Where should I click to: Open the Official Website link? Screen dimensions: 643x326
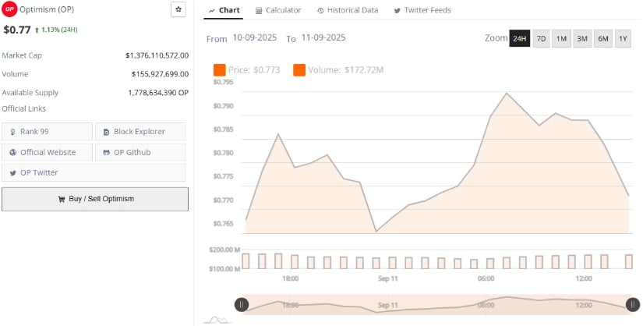tap(48, 152)
